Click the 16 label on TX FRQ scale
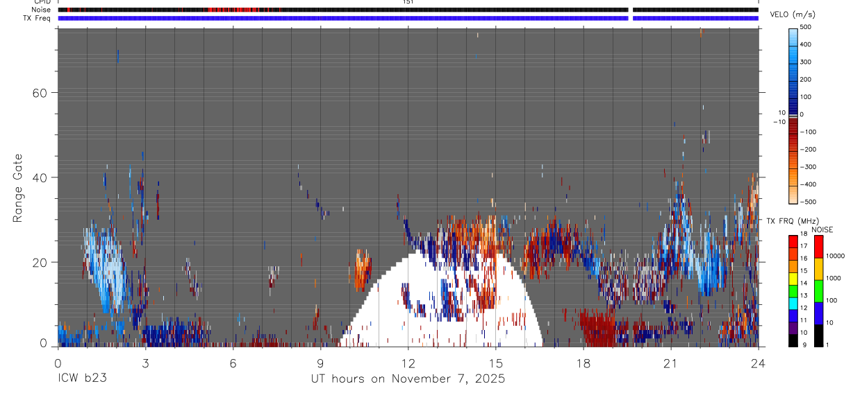The height and width of the screenshot is (393, 853). (803, 259)
